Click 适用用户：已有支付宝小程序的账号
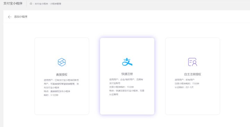 [x=61, y=80]
